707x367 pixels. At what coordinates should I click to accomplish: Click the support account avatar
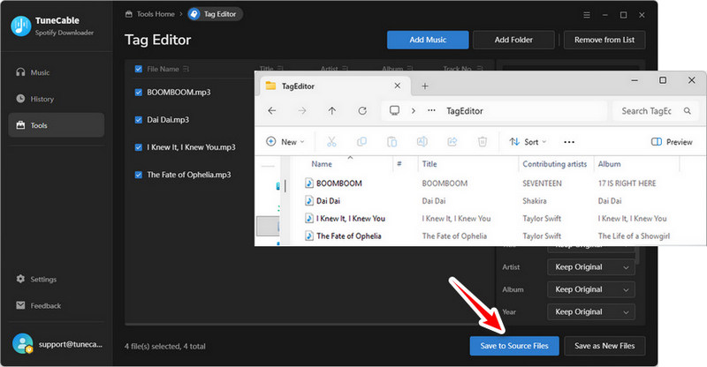(23, 343)
